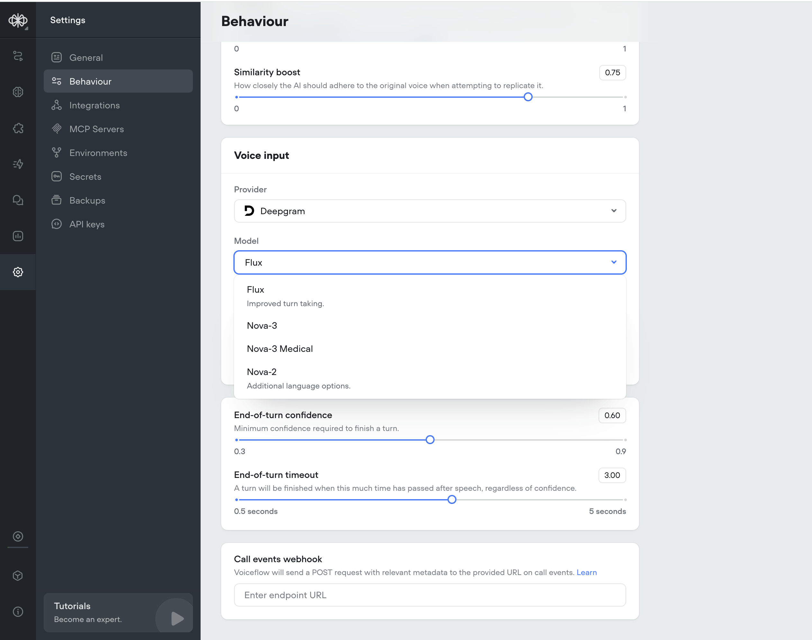812x640 pixels.
Task: Open the workflows icon in left rail
Action: click(x=18, y=56)
